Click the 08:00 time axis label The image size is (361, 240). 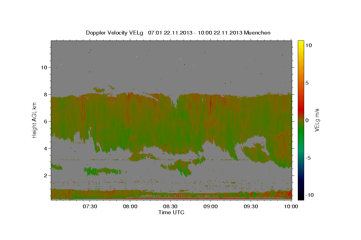click(x=130, y=206)
